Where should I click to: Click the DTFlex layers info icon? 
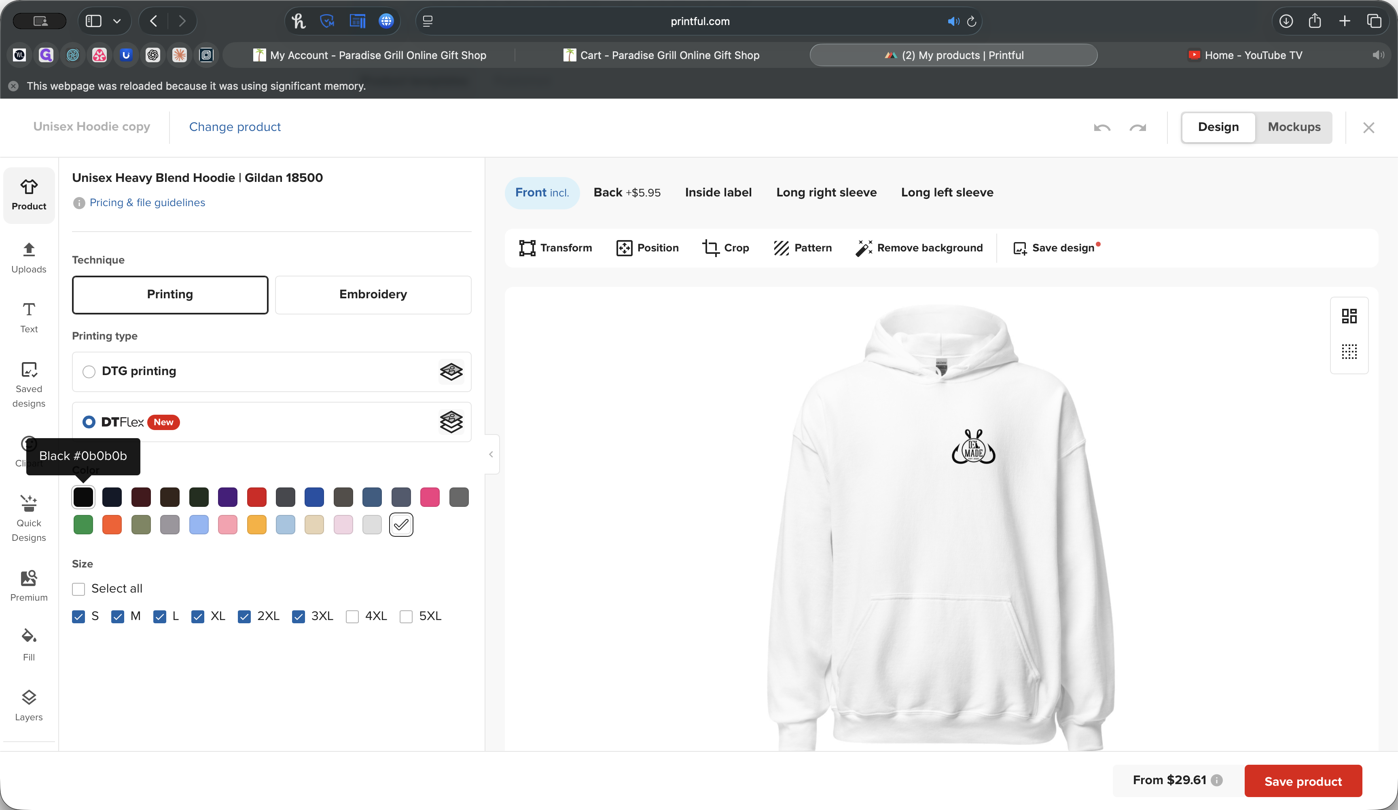451,422
